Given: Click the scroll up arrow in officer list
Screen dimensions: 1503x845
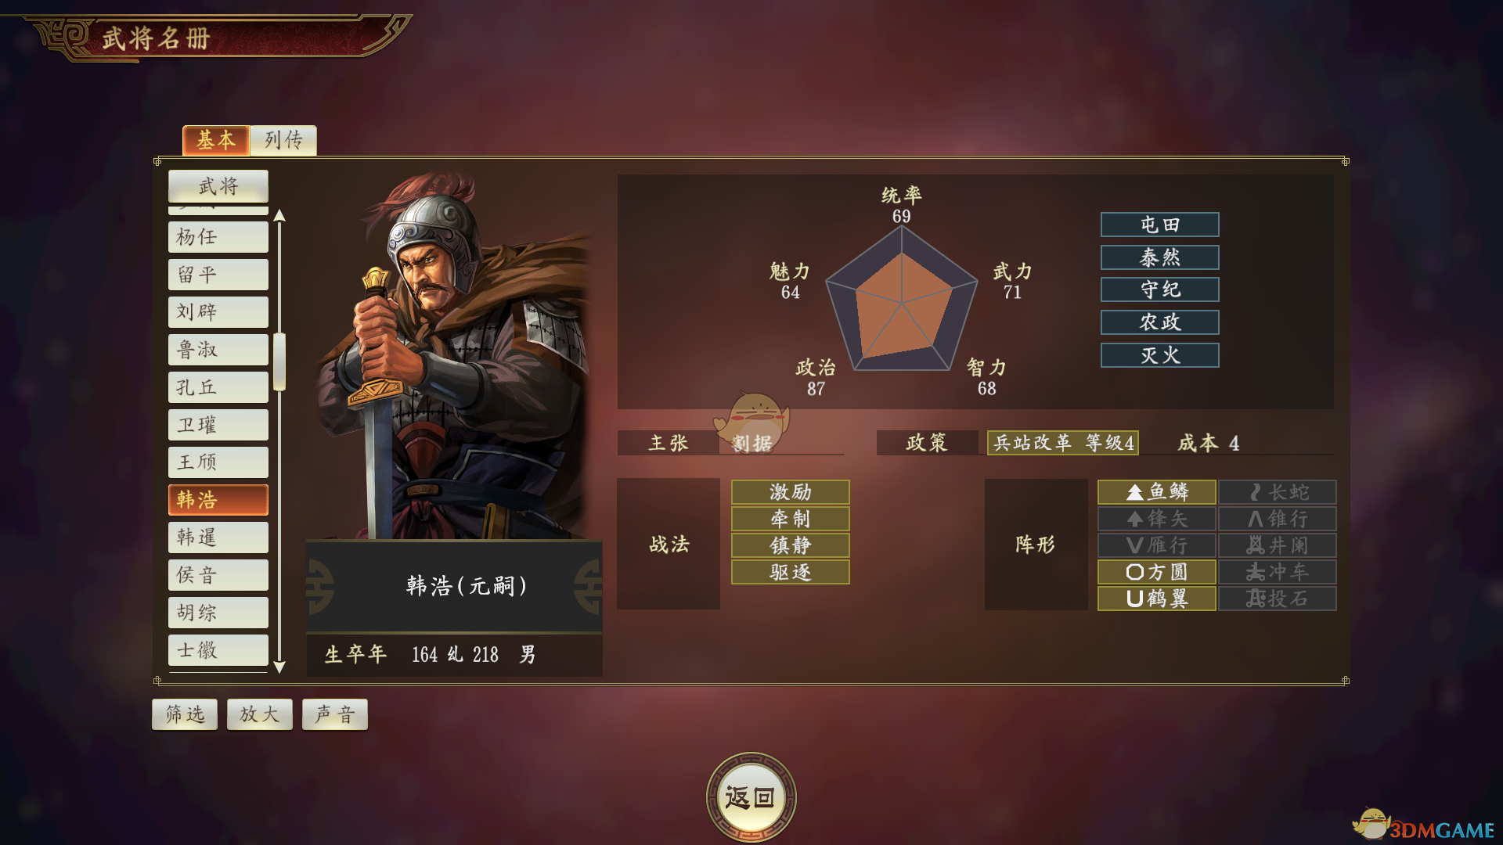Looking at the screenshot, I should click(x=279, y=215).
